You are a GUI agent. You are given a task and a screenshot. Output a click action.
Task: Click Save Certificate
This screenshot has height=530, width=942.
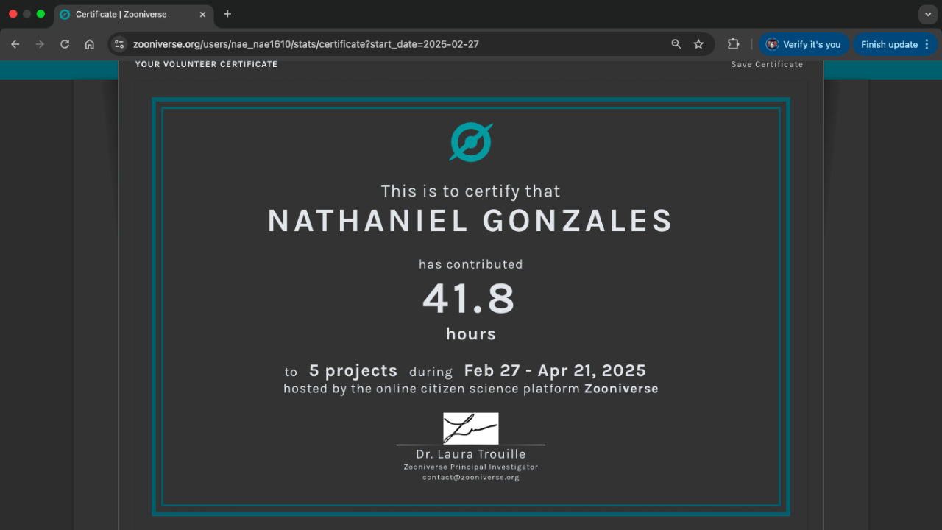tap(767, 64)
